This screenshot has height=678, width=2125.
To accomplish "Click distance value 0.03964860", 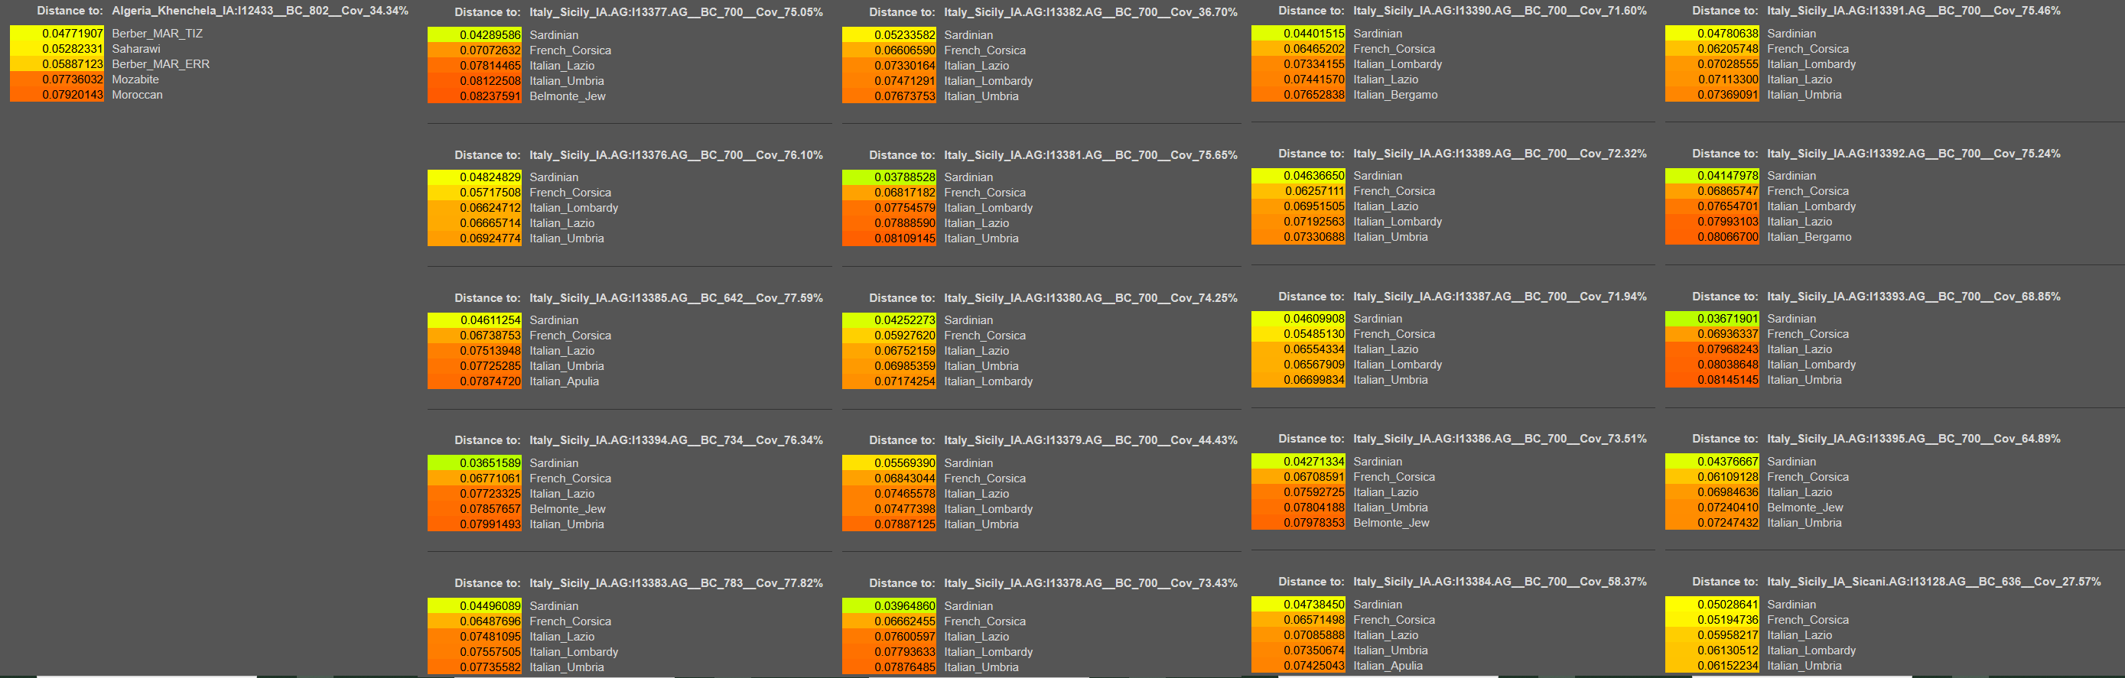I will pos(890,606).
